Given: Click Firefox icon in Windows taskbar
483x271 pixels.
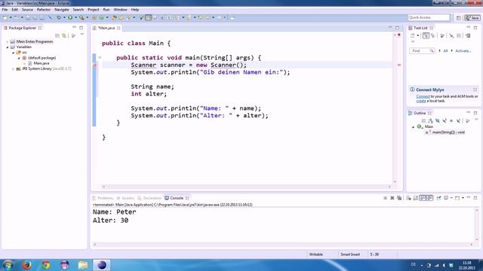Looking at the screenshot, I should (x=27, y=264).
